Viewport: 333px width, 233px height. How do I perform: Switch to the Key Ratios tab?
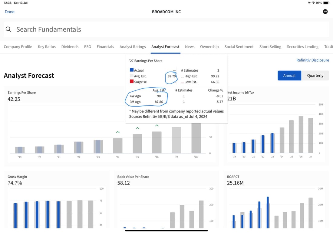(47, 47)
